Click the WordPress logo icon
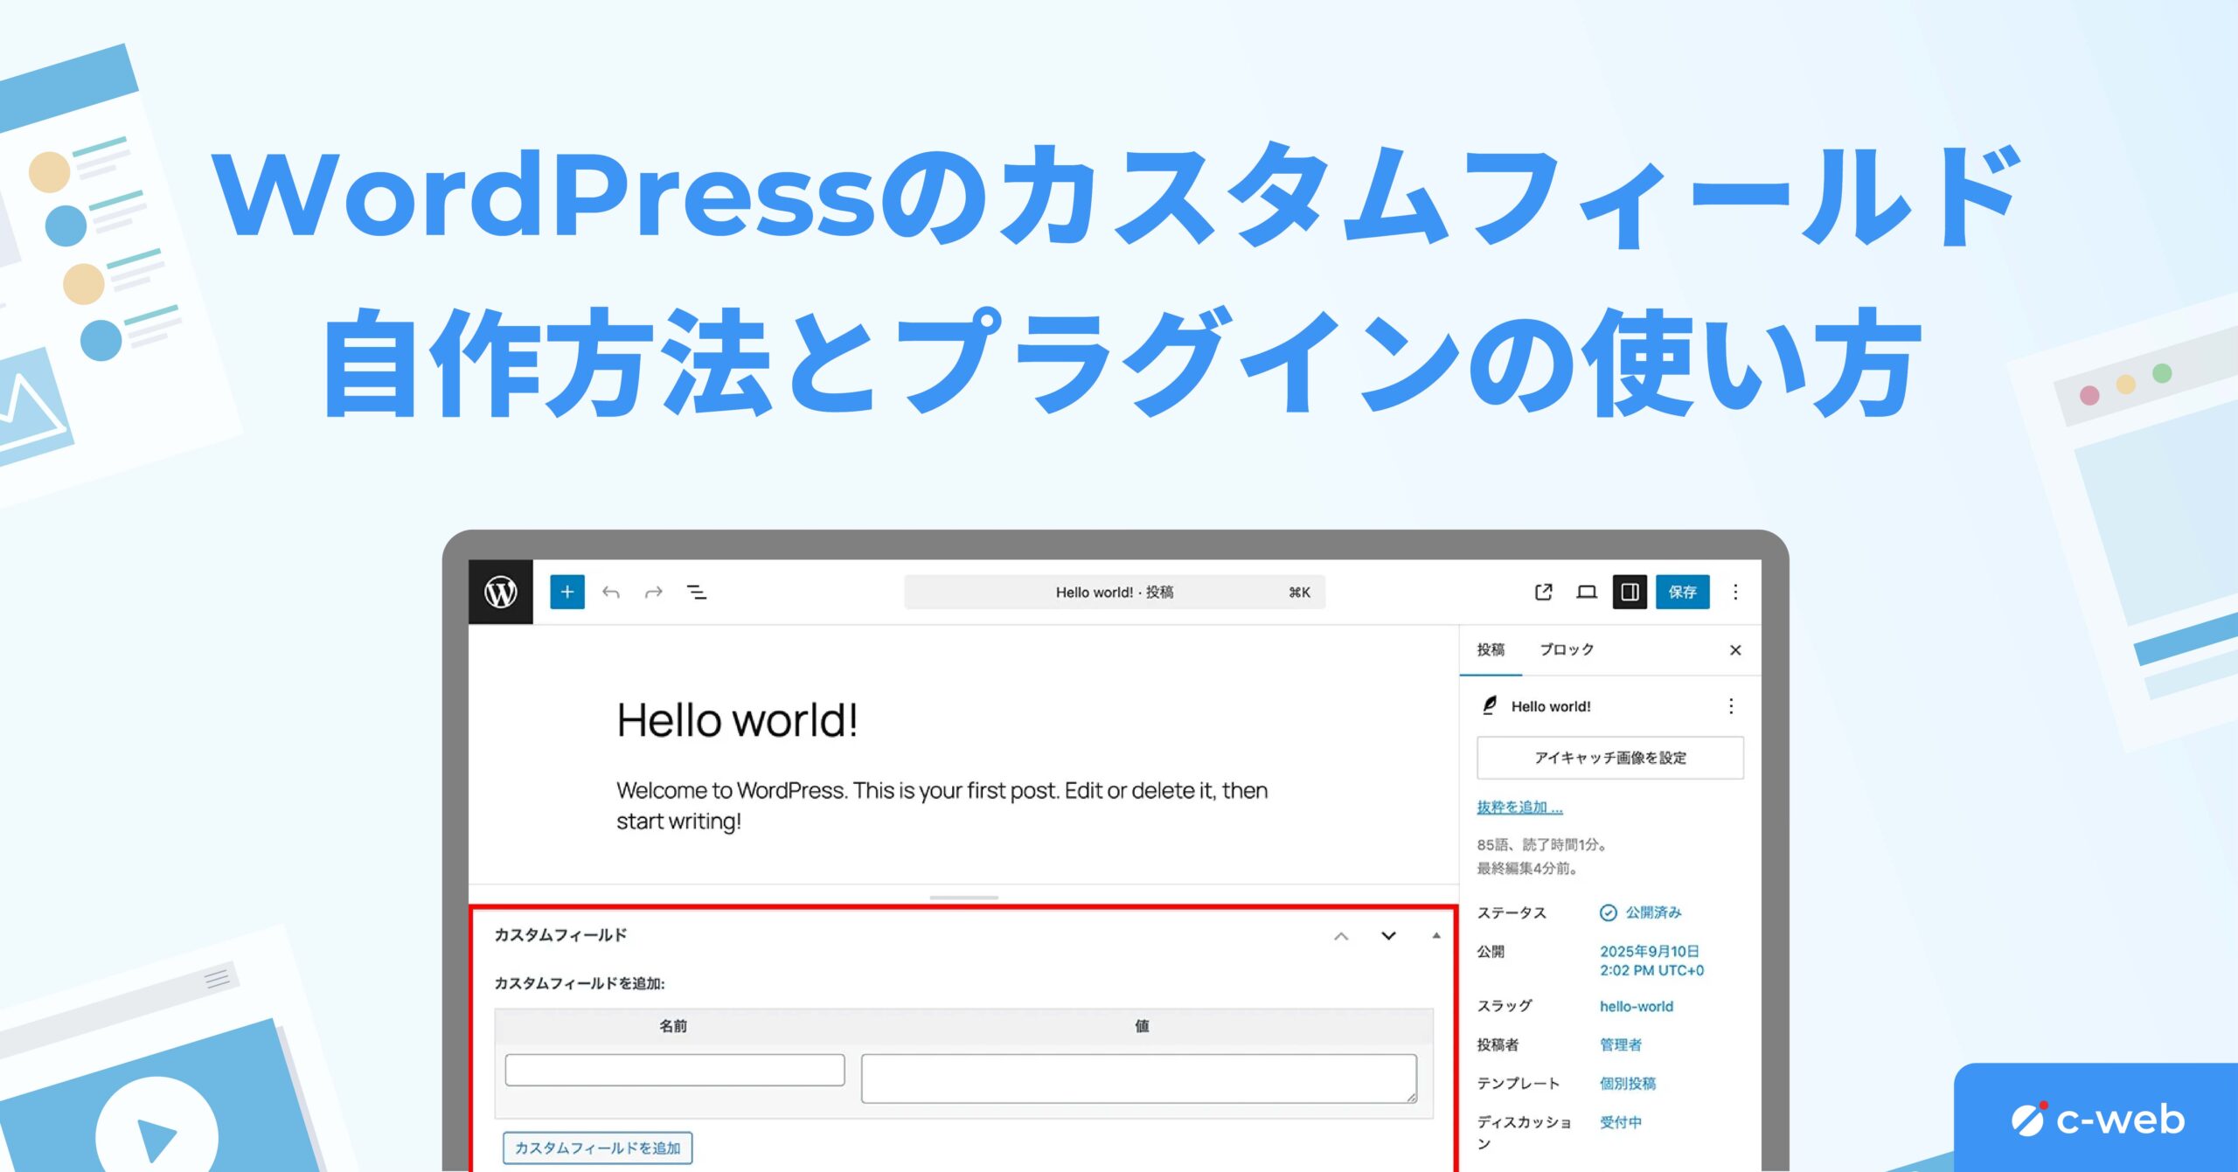 click(501, 592)
